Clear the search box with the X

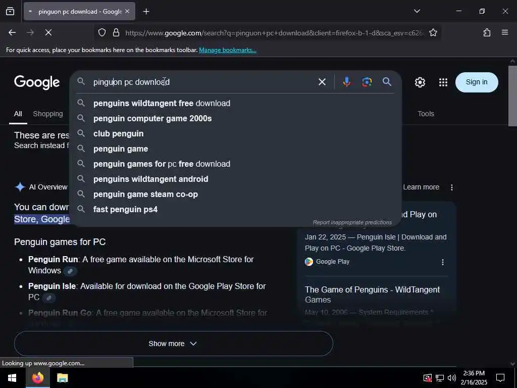click(322, 82)
